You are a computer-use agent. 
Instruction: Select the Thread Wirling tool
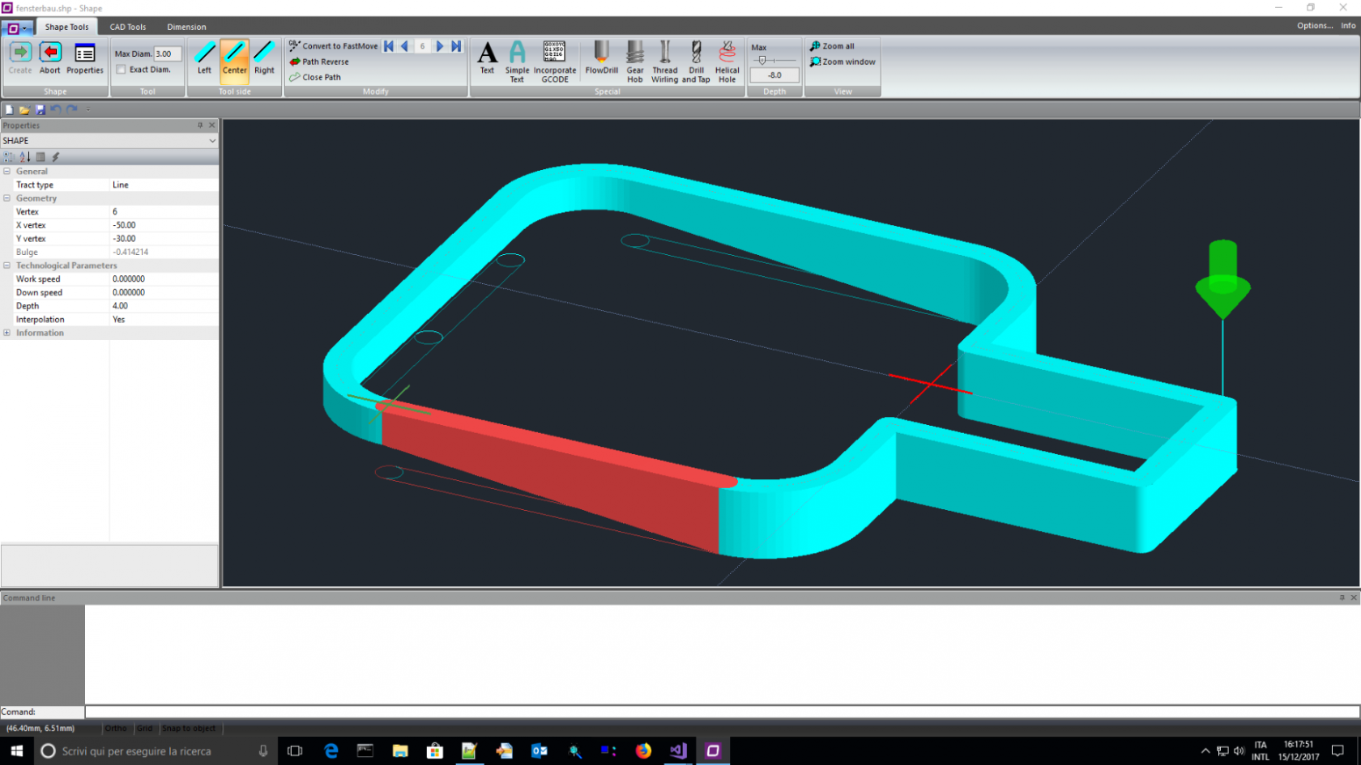coord(664,62)
